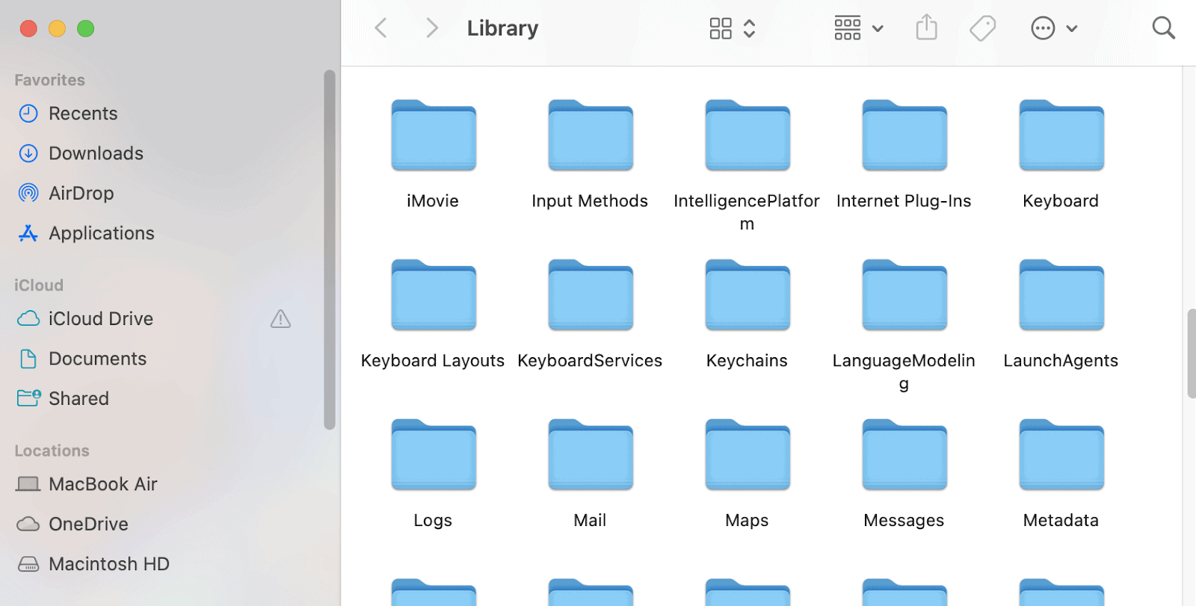This screenshot has height=606, width=1196.
Task: Select the LaunchAgents folder
Action: tap(1061, 296)
